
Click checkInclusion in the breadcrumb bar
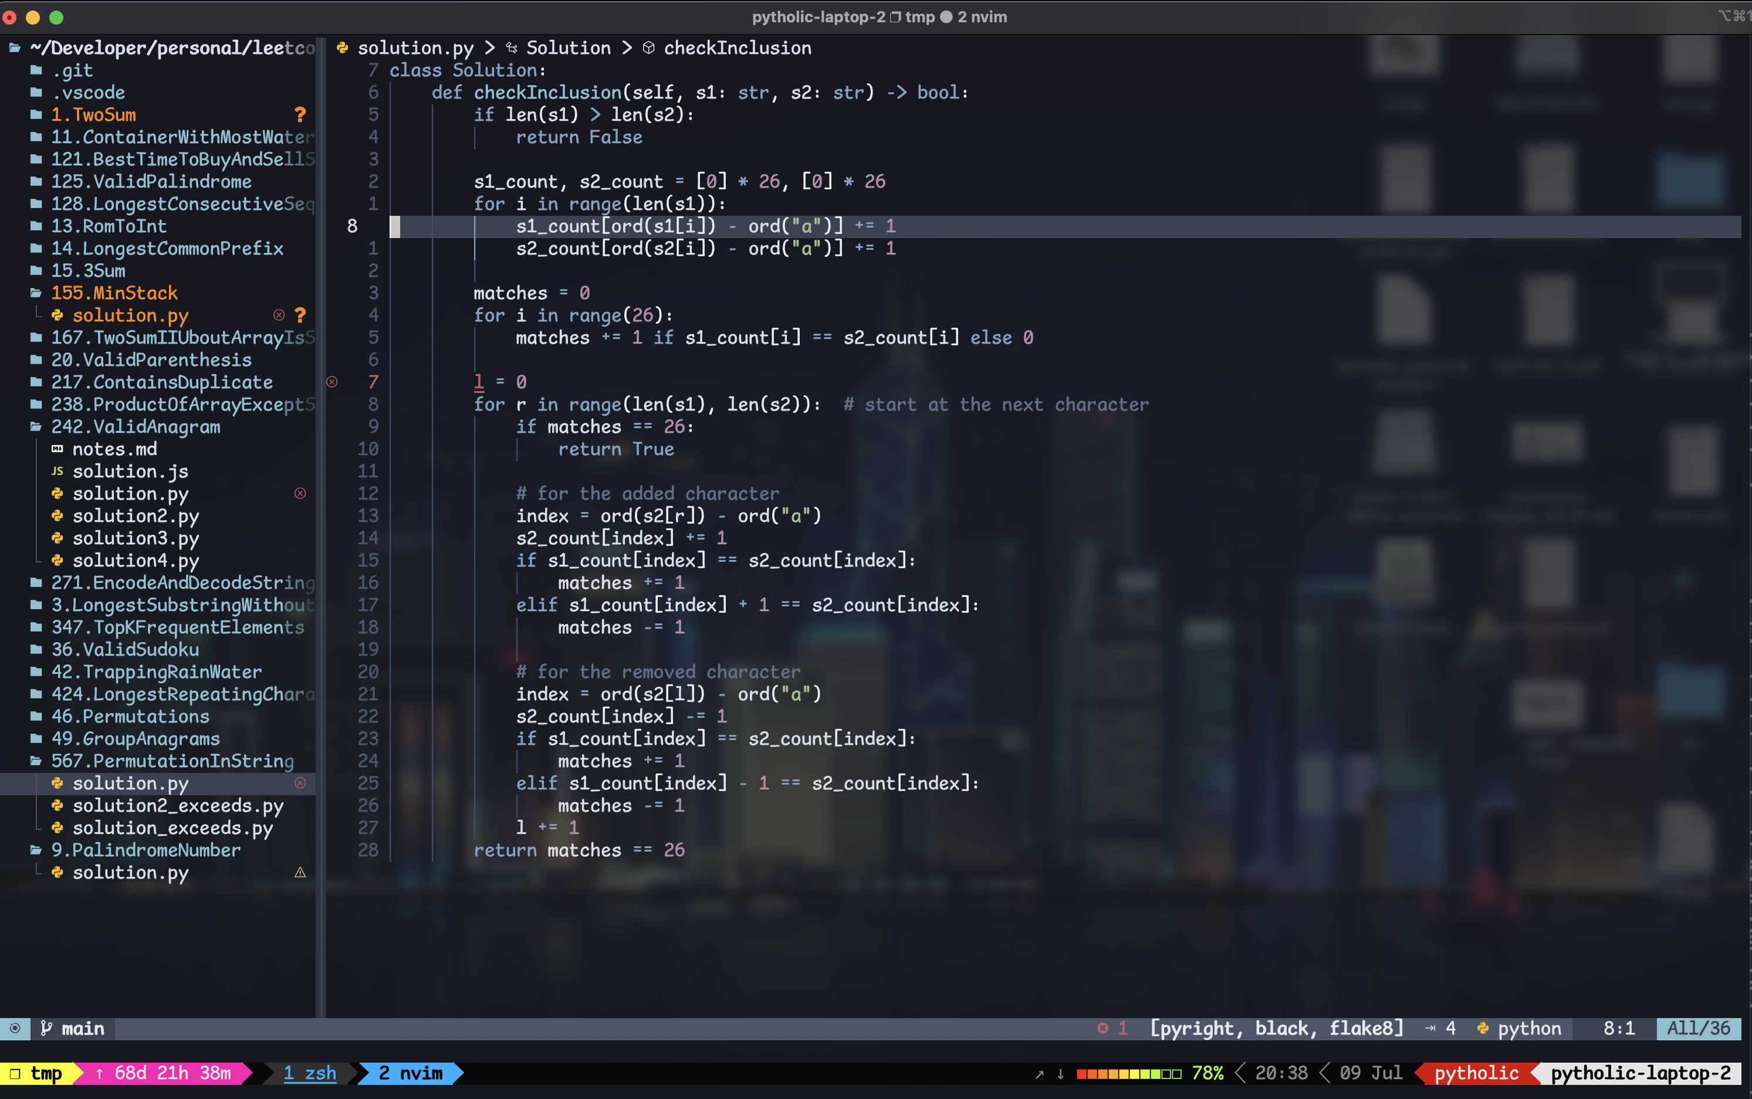[x=737, y=48]
